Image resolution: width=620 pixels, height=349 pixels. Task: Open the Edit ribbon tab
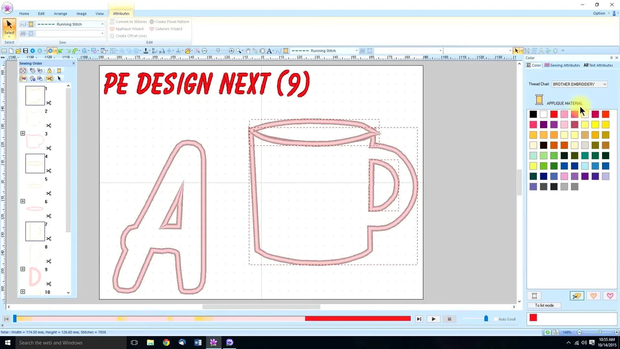pyautogui.click(x=41, y=14)
